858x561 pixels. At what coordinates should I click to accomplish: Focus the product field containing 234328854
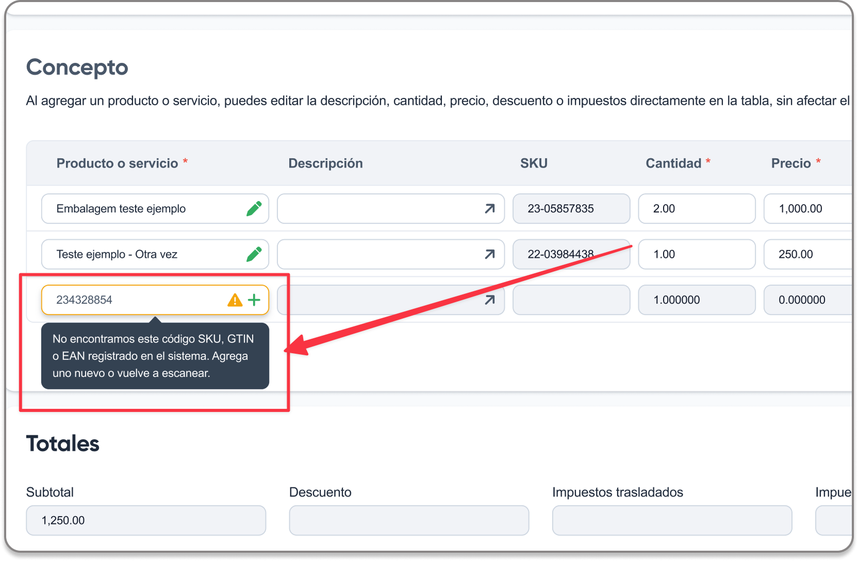pos(155,300)
